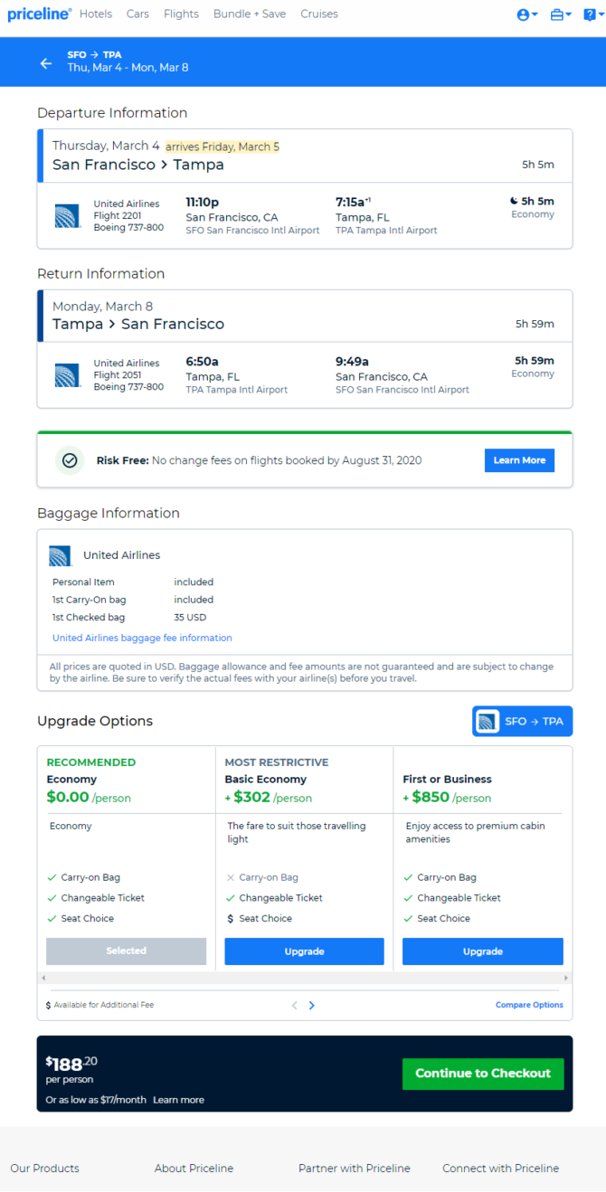Click the overnight moon icon beside 5h 5m
The image size is (606, 1192).
tap(514, 201)
